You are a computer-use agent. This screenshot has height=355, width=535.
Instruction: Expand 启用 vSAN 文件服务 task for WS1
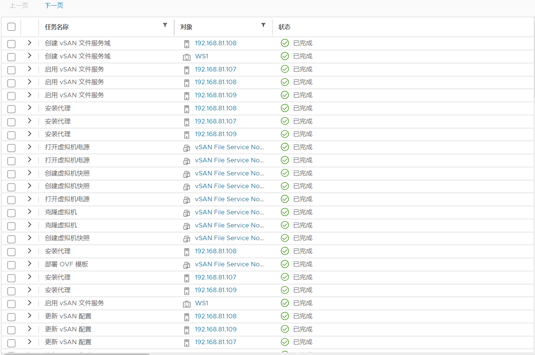point(30,303)
